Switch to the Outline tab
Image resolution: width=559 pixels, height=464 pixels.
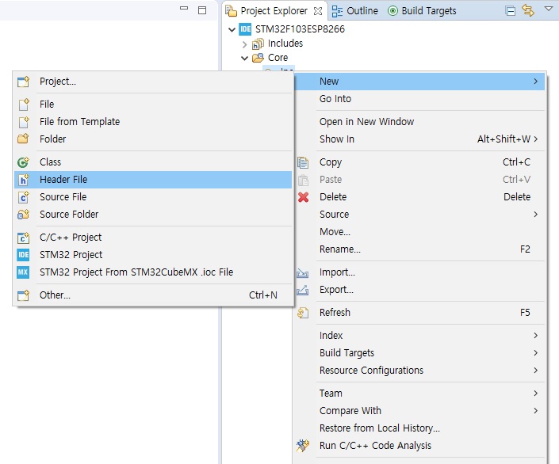click(x=354, y=11)
